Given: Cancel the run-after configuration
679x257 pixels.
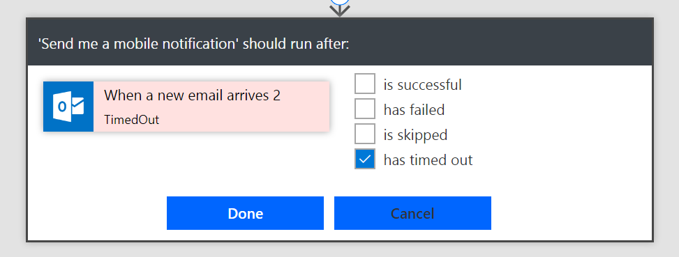Looking at the screenshot, I should tap(412, 213).
